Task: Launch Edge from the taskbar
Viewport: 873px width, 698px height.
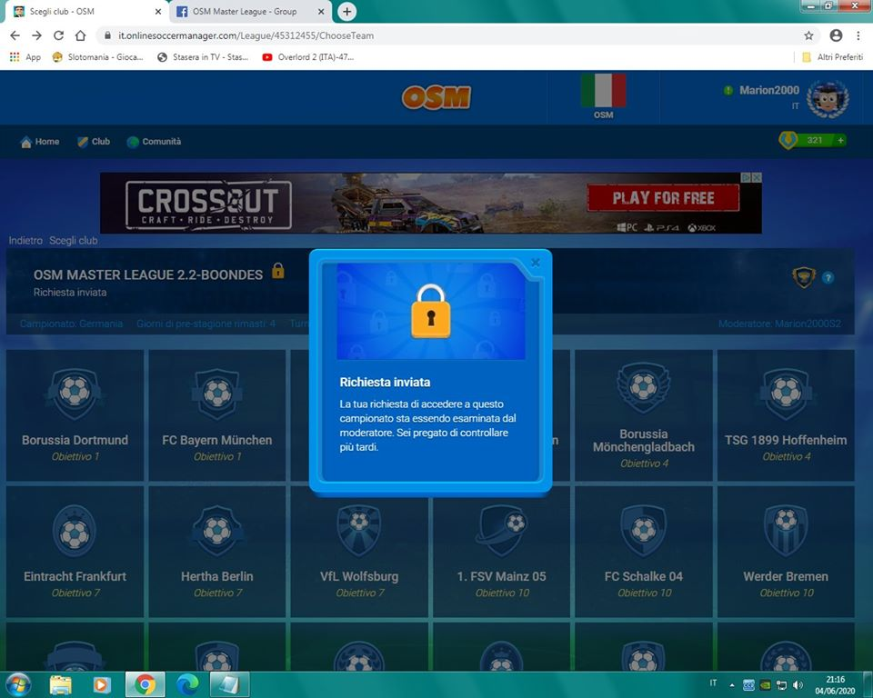Action: pos(187,684)
